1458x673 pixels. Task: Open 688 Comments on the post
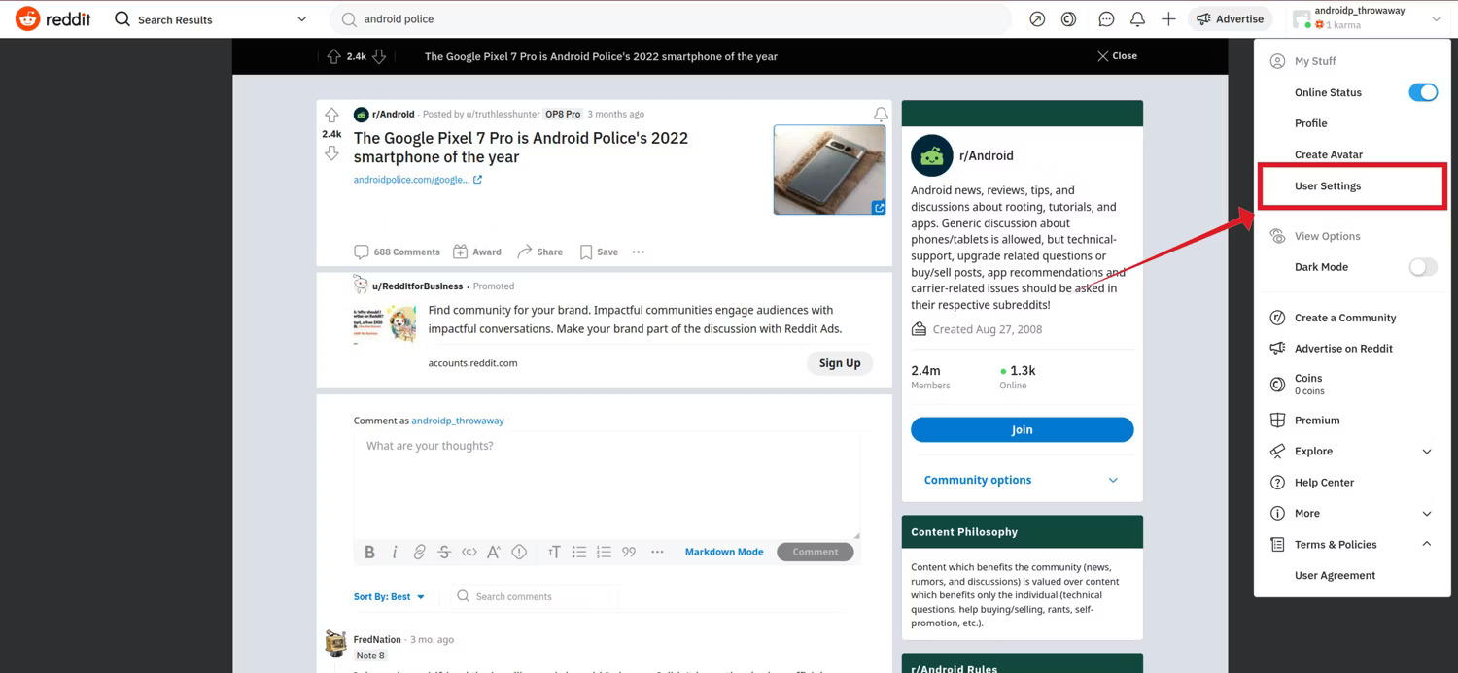click(x=397, y=252)
